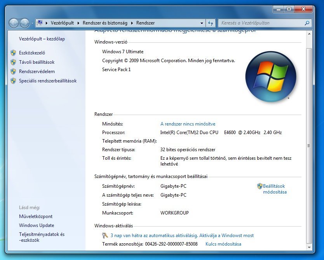Open the recent pages dropdown beside Forward

coord(32,23)
